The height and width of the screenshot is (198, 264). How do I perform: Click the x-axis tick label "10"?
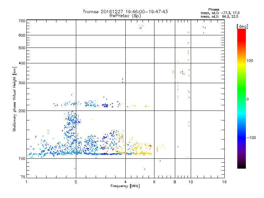[191, 182]
